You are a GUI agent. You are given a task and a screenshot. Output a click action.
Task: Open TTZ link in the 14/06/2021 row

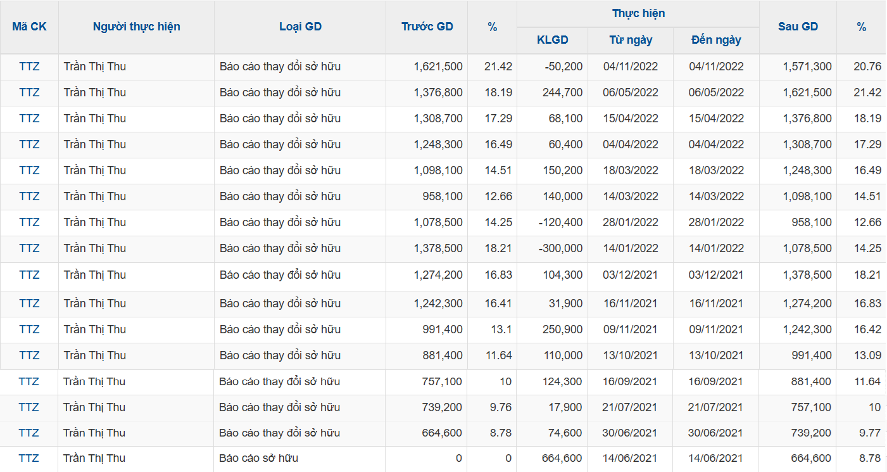29,458
